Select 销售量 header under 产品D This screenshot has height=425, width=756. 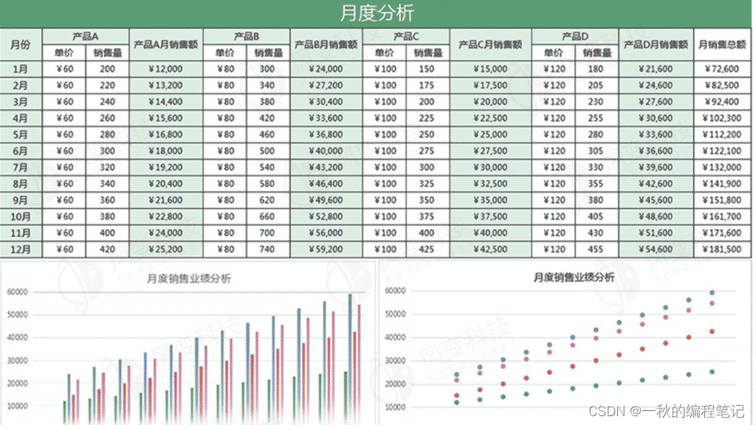(x=597, y=53)
